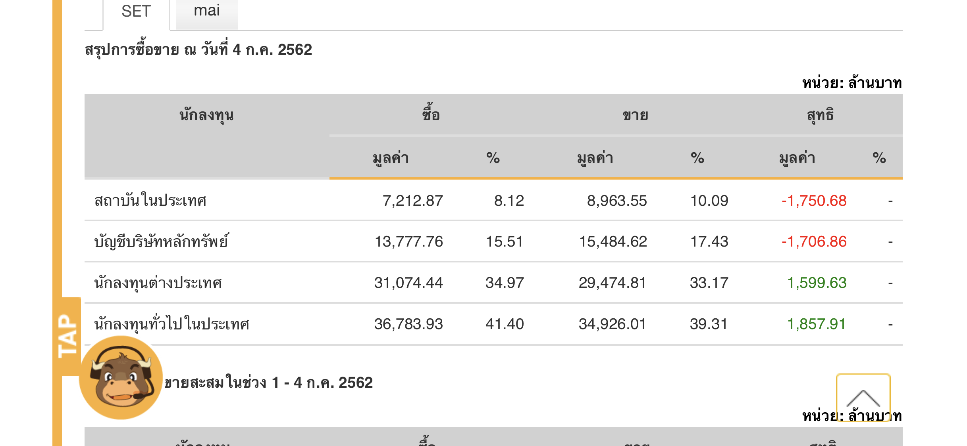
Task: Click the นักลงทุนต่างประเทศ row label
Action: coord(158,283)
